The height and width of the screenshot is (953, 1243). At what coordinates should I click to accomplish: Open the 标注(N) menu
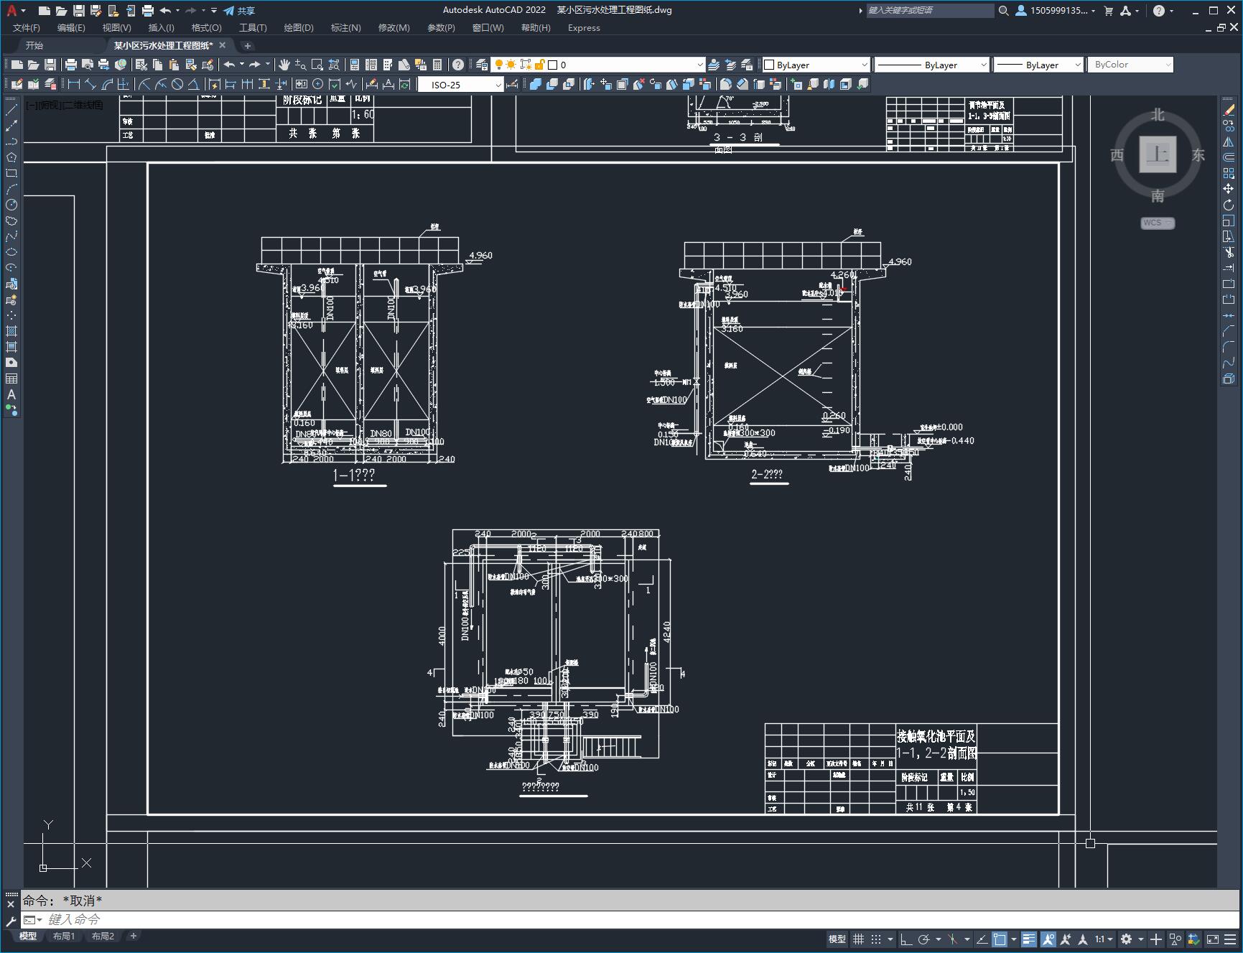[345, 28]
